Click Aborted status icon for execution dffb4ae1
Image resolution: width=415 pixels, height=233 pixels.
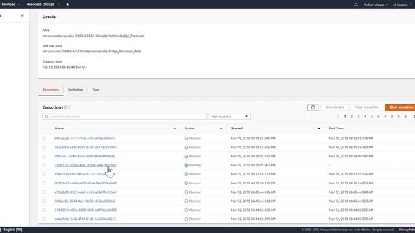[x=186, y=157]
